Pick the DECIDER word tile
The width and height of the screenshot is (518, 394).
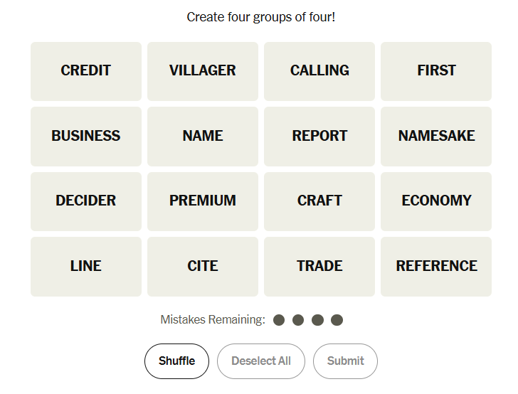(86, 201)
